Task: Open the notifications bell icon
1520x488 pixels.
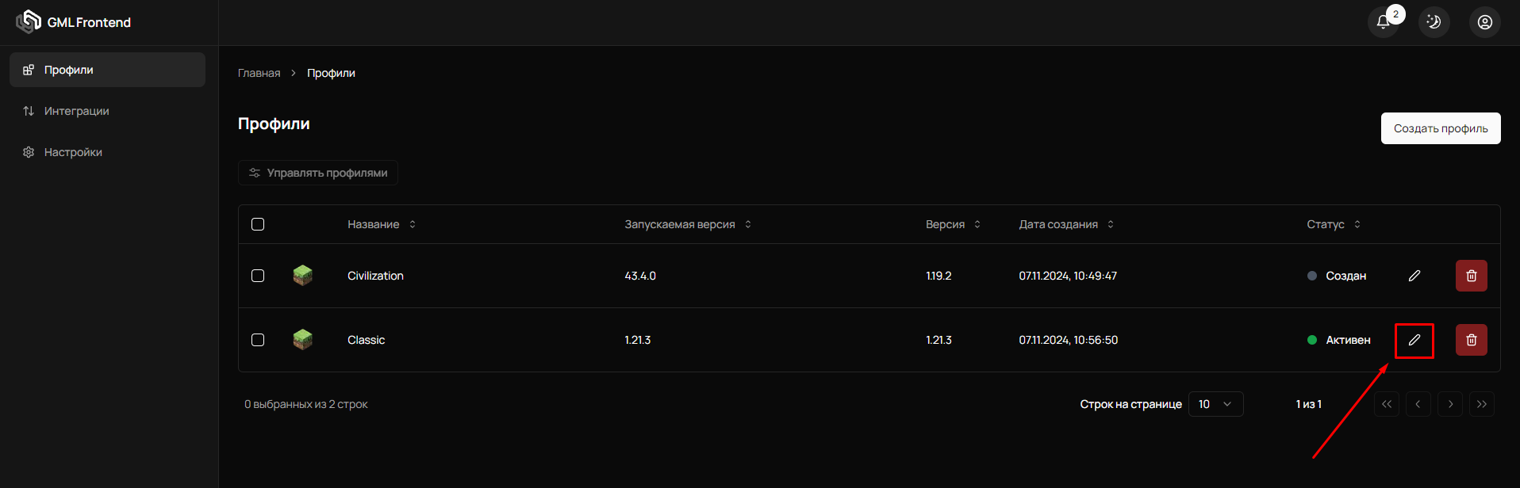Action: 1383,22
